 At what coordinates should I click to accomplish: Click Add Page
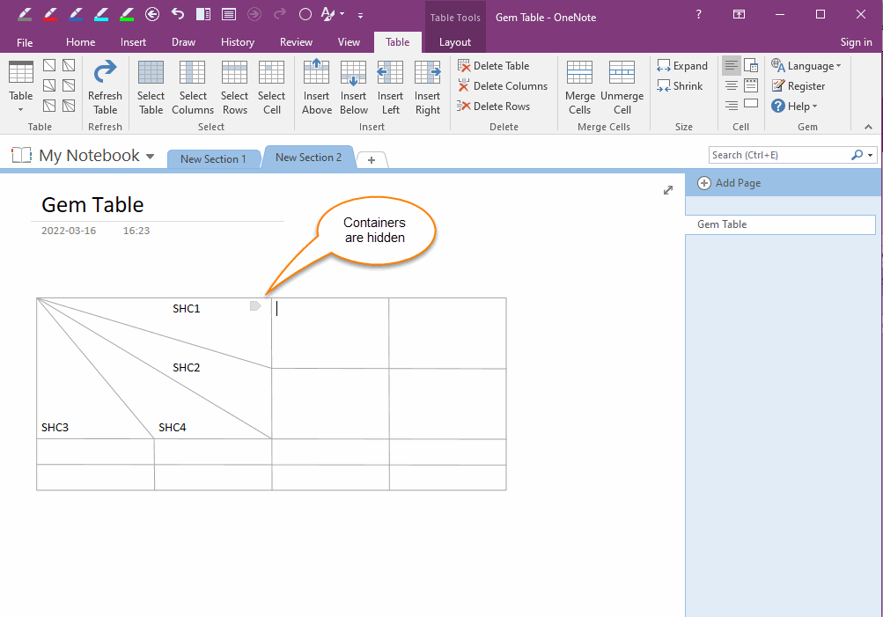point(729,183)
